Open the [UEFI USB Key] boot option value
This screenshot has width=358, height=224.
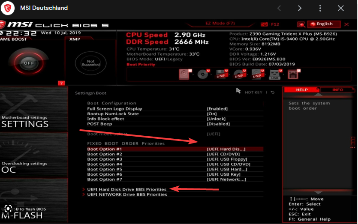[x=223, y=174]
